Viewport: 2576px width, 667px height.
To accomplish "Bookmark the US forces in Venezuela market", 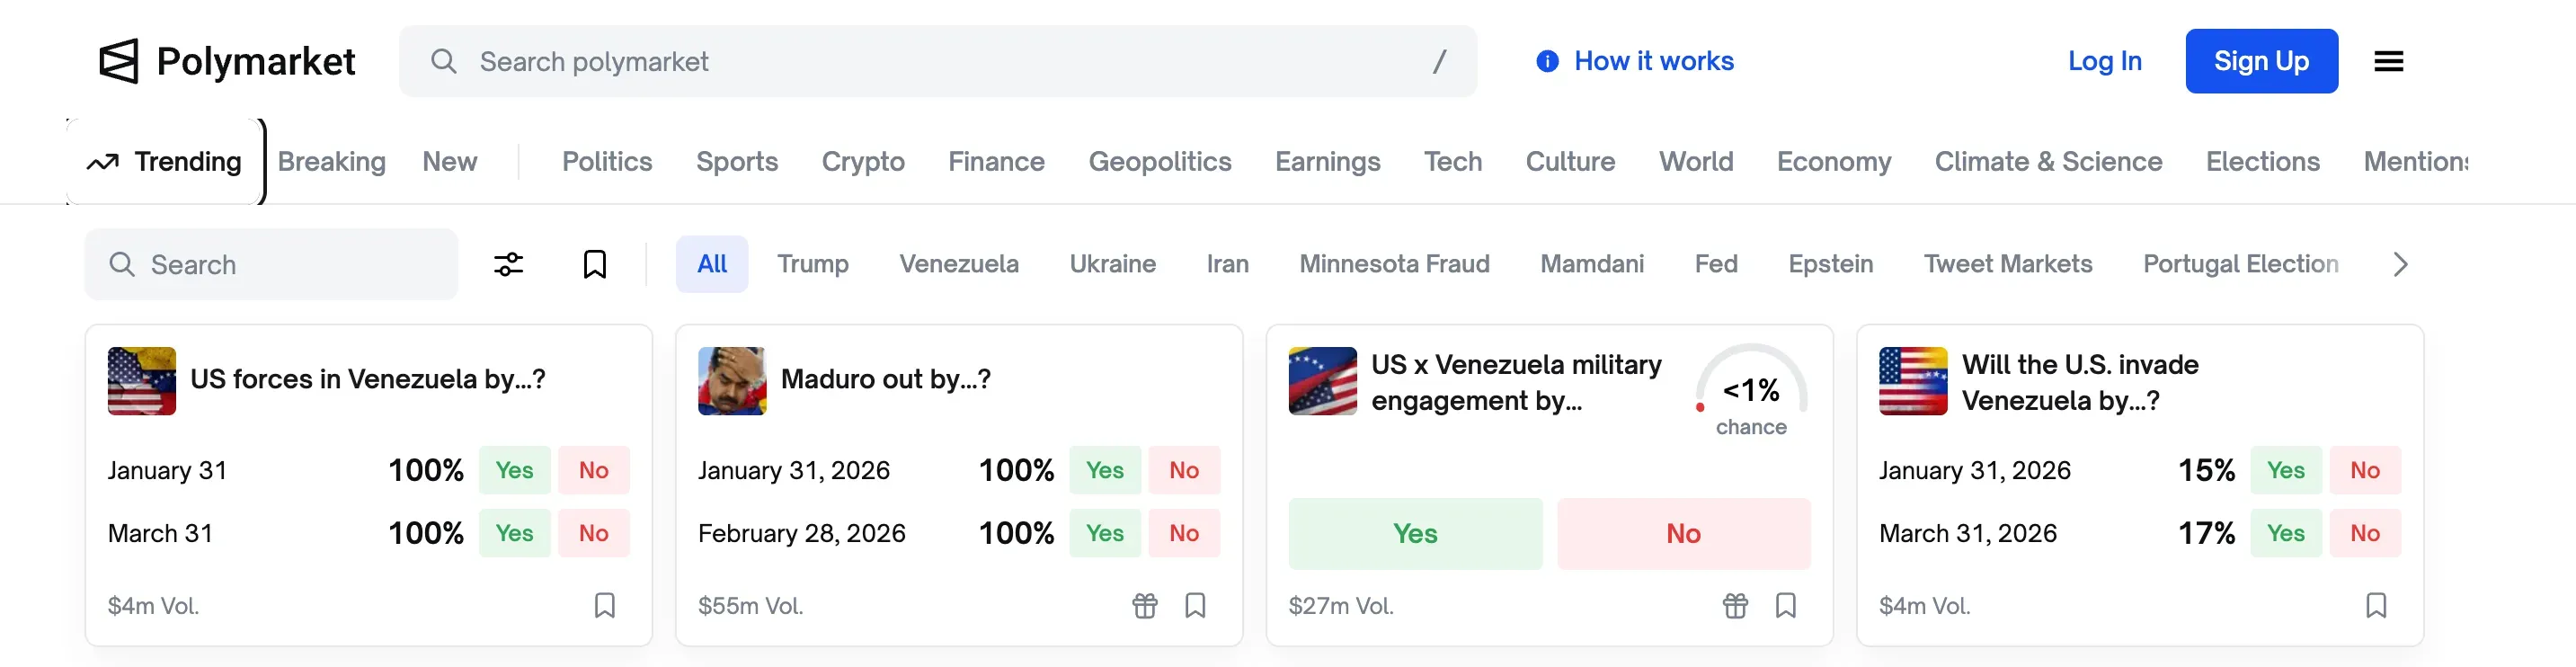I will pos(604,605).
